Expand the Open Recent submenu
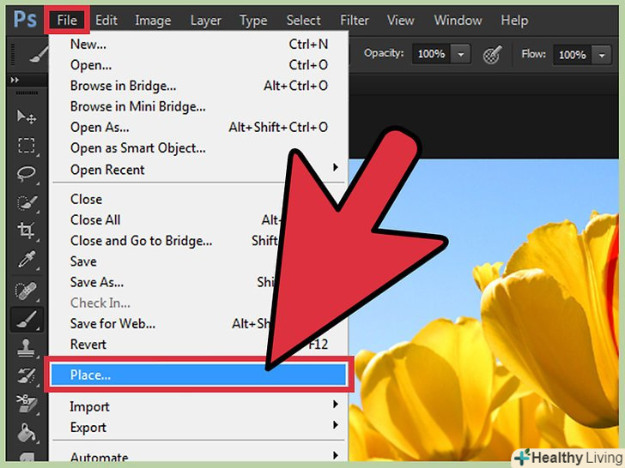 [198, 170]
